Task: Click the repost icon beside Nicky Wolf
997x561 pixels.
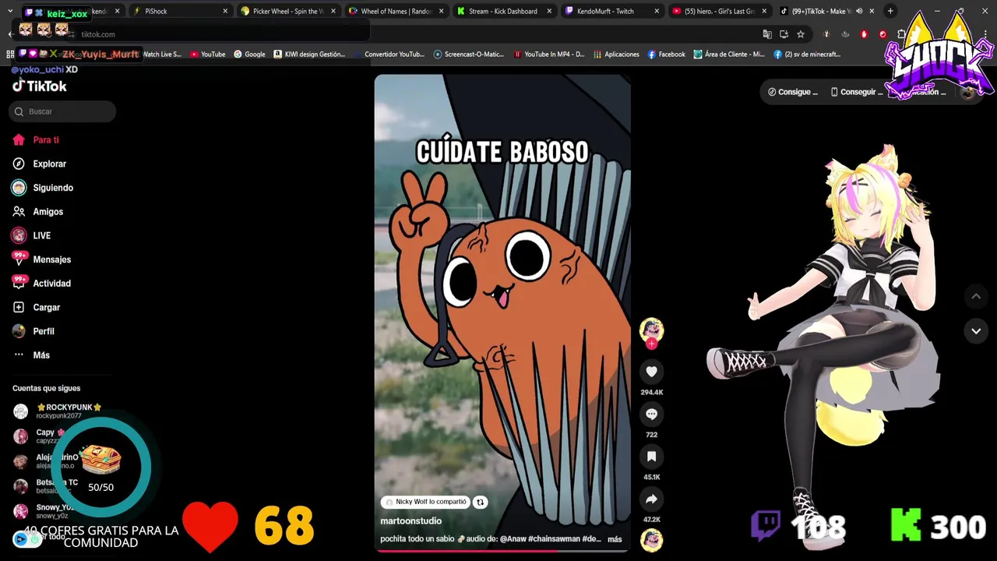Action: [x=481, y=503]
